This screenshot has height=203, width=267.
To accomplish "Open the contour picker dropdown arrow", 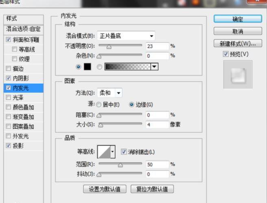I will 113,152.
